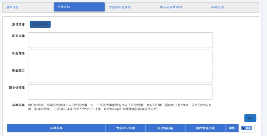Viewport: 267px width, 136px height.
Task: Click the 专业知识技能 column header
Action: tap(125, 128)
